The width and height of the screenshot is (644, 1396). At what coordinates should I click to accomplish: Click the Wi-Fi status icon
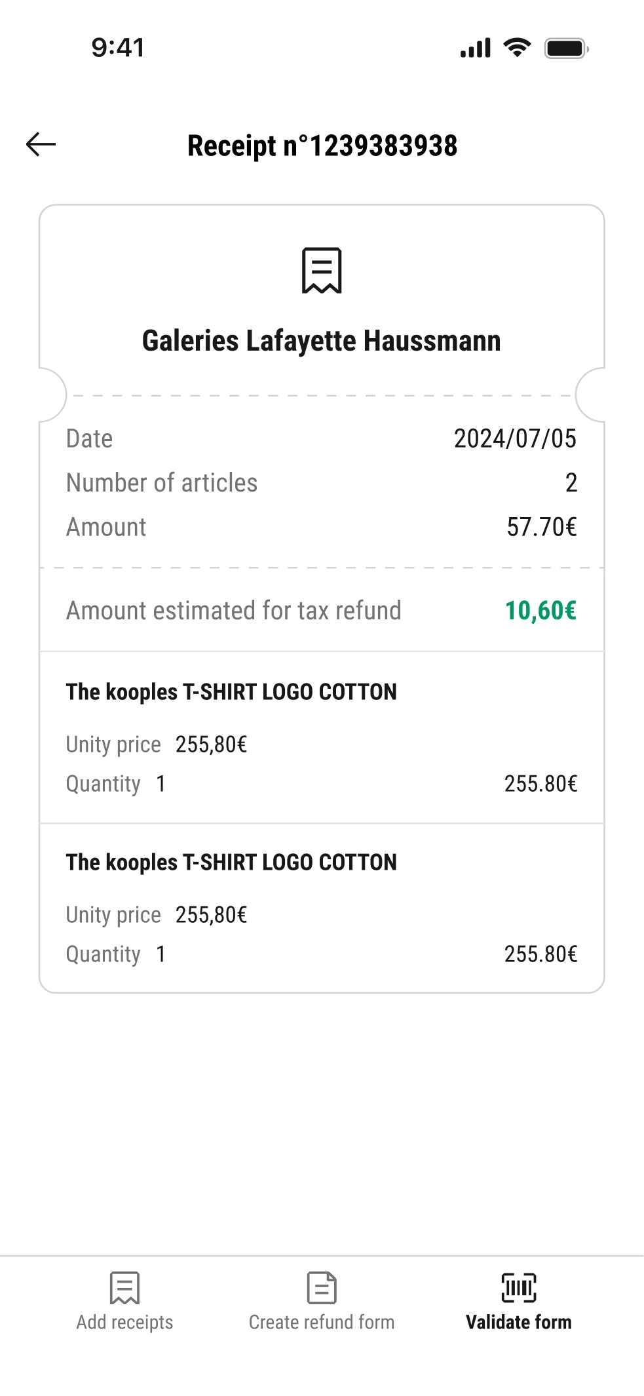pyautogui.click(x=517, y=48)
